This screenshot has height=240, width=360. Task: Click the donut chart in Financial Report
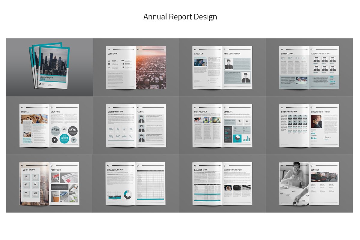(x=127, y=195)
